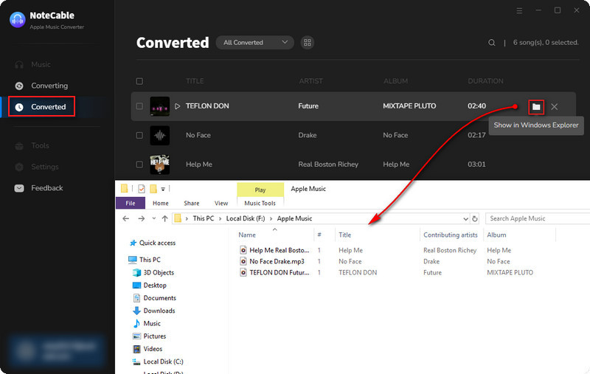
Task: Refresh the Apple Music folder
Action: (x=475, y=219)
